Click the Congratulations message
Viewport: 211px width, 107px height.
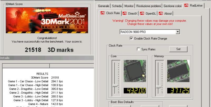(x=47, y=38)
